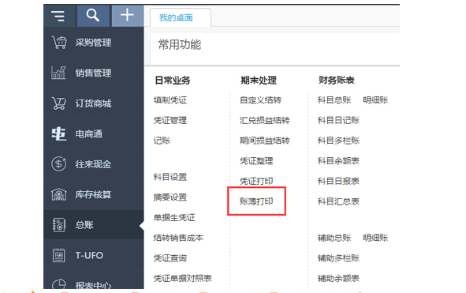Select 期间损益结转 link
This screenshot has height=293, width=466.
[264, 141]
